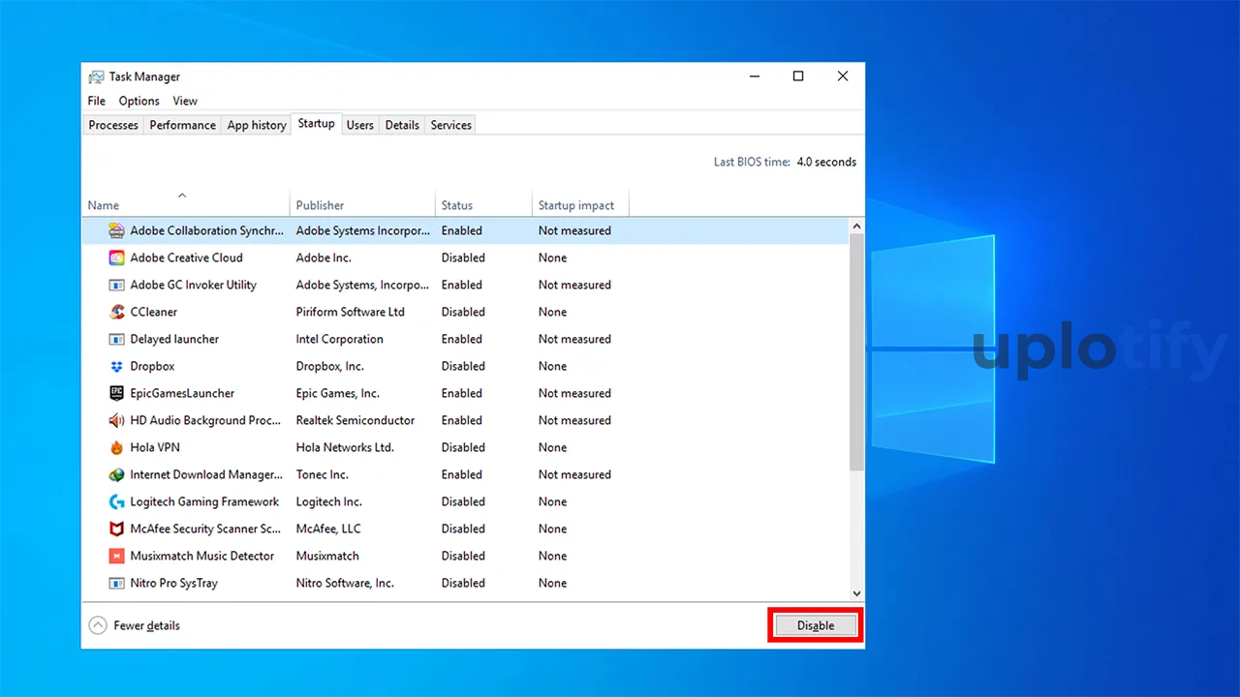The width and height of the screenshot is (1240, 697).
Task: Click the Delayed launcher name text
Action: [x=174, y=339]
